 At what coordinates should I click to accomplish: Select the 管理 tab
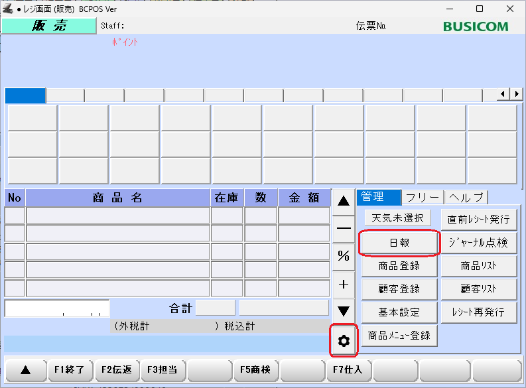pyautogui.click(x=379, y=197)
